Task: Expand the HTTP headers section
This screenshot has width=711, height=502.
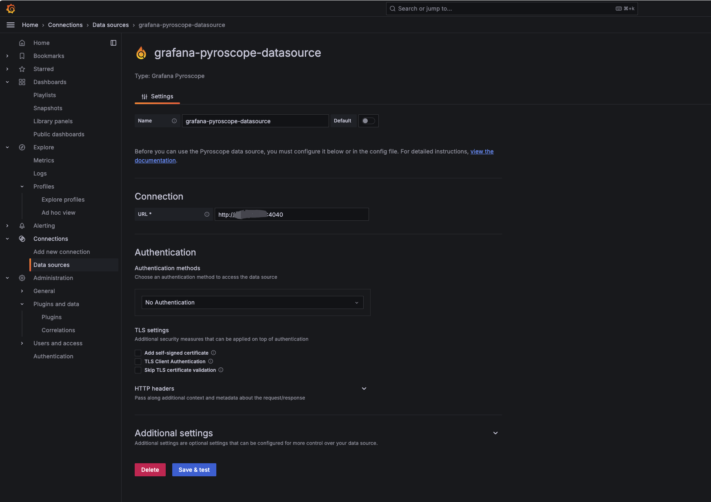Action: (364, 388)
